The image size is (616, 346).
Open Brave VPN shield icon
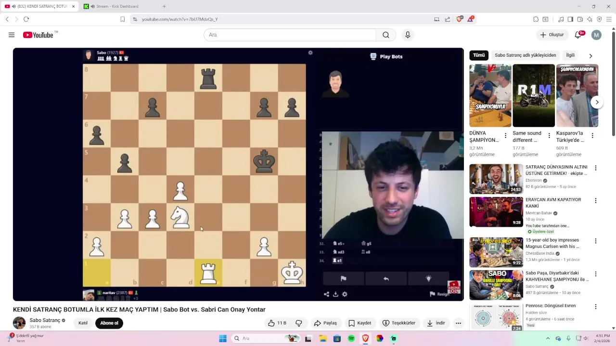[x=599, y=19]
